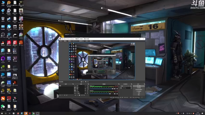Image resolution: width=205 pixels, height=115 pixels.
Task: Open Tails of Iron desktop shortcut
Action: tap(15, 83)
